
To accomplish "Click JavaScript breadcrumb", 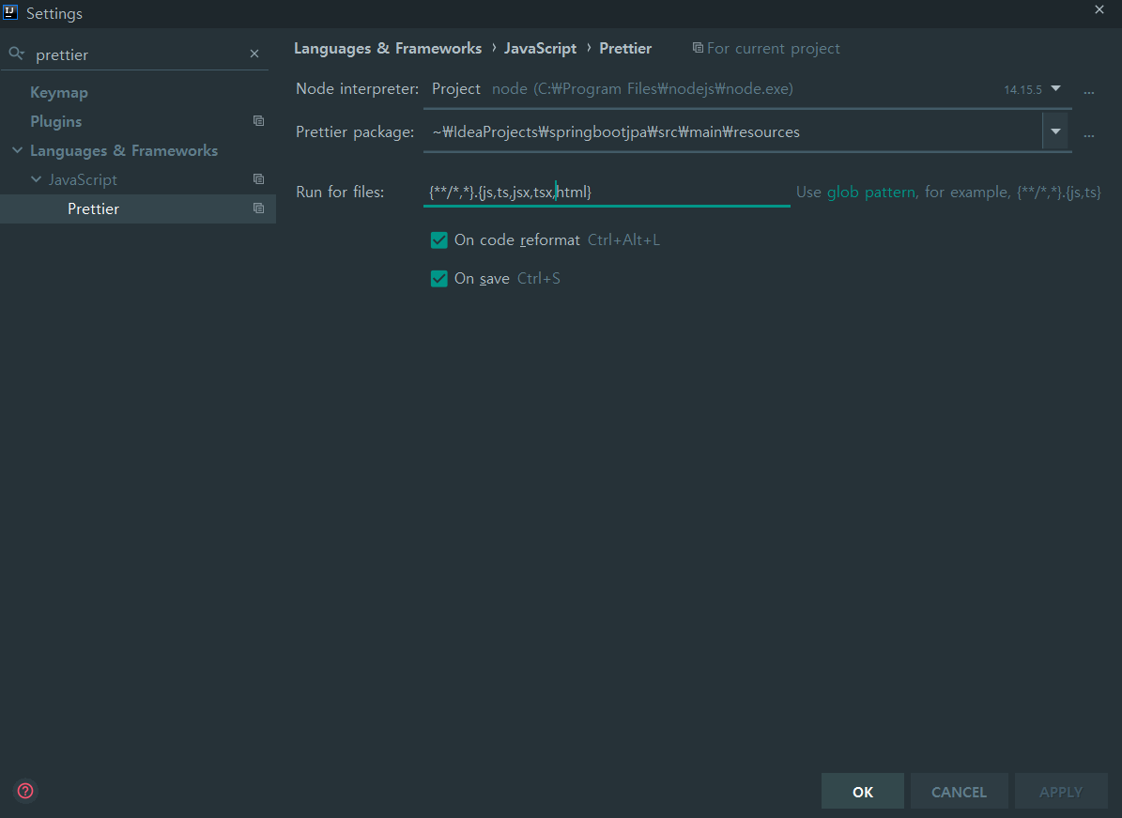I will 540,48.
